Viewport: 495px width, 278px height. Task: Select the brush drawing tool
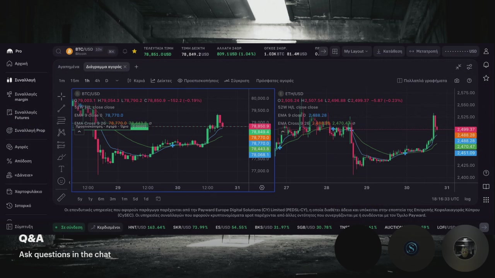coord(61,157)
